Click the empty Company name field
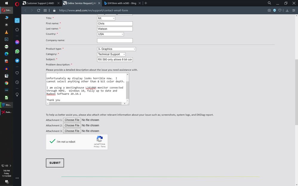298x186 pixels. 115,41
